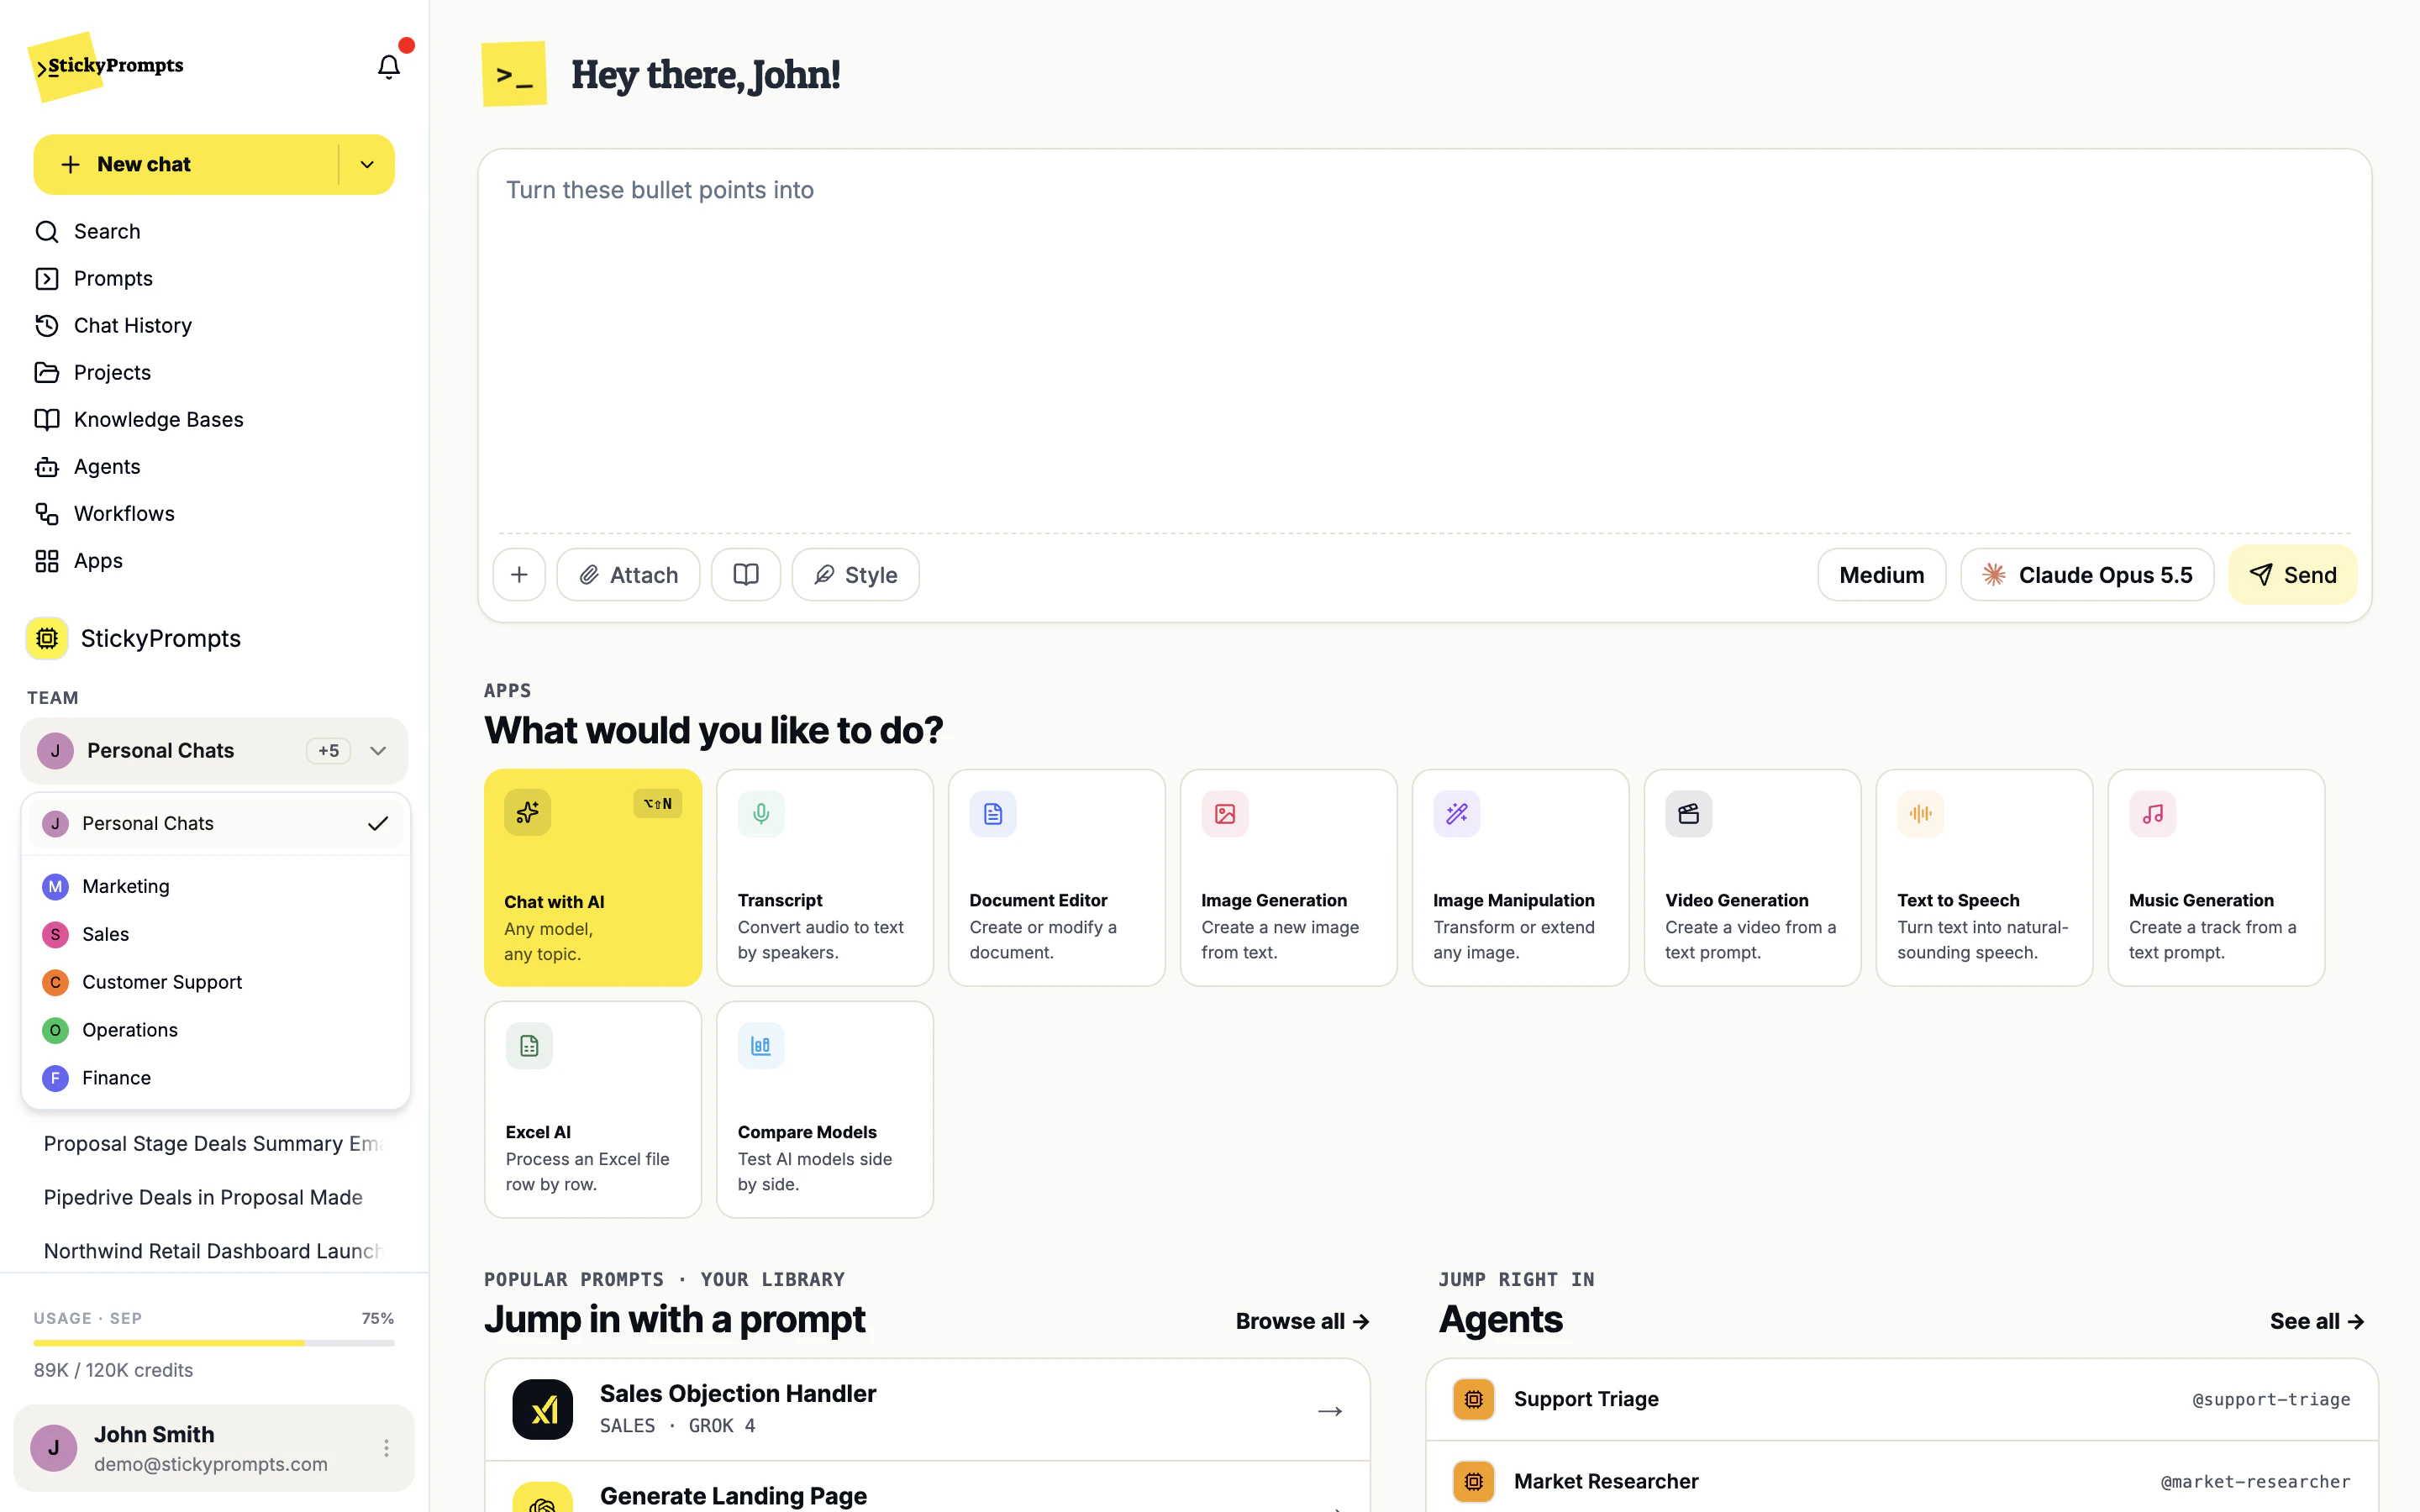Open the knowledge base book icon in composer
The image size is (2420, 1512).
(746, 575)
